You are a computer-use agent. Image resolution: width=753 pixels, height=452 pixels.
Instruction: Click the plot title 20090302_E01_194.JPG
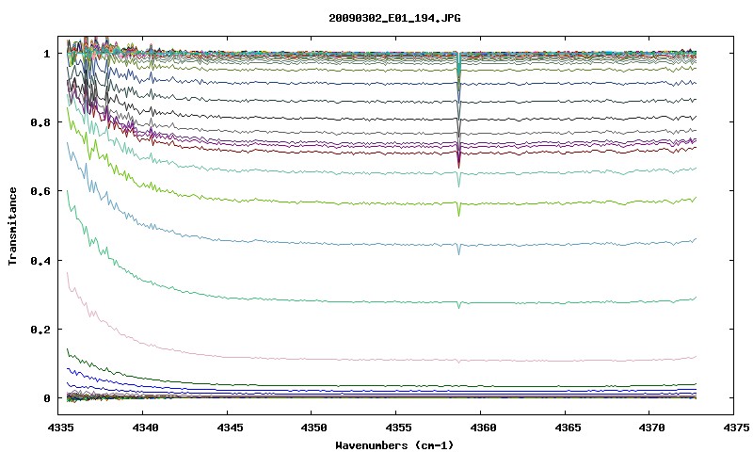point(394,18)
